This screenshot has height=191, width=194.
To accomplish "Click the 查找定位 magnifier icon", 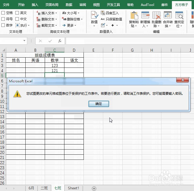I will point(179,15).
